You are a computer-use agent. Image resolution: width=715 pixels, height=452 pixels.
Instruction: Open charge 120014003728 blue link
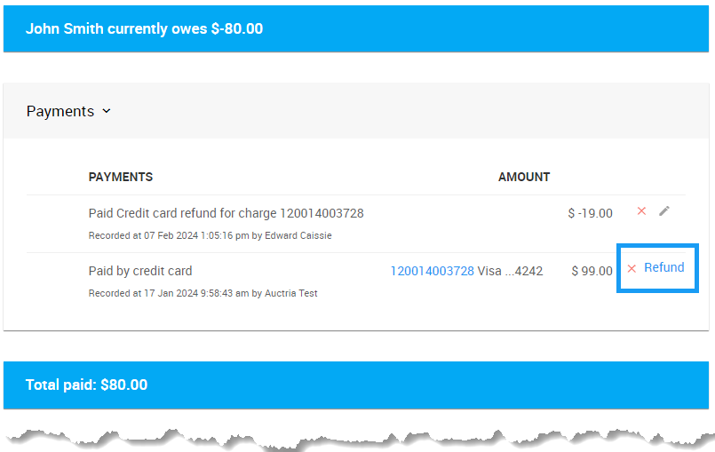[432, 271]
